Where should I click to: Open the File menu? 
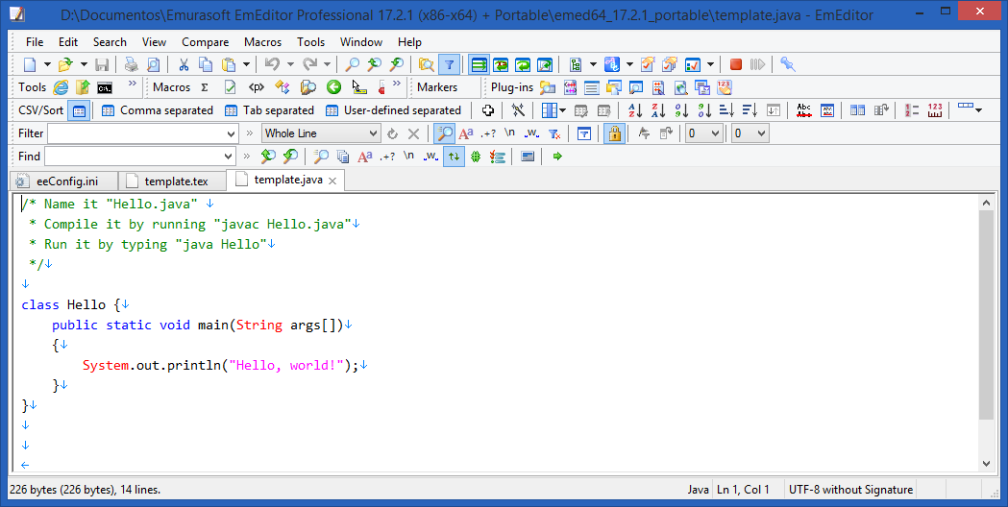coord(35,41)
